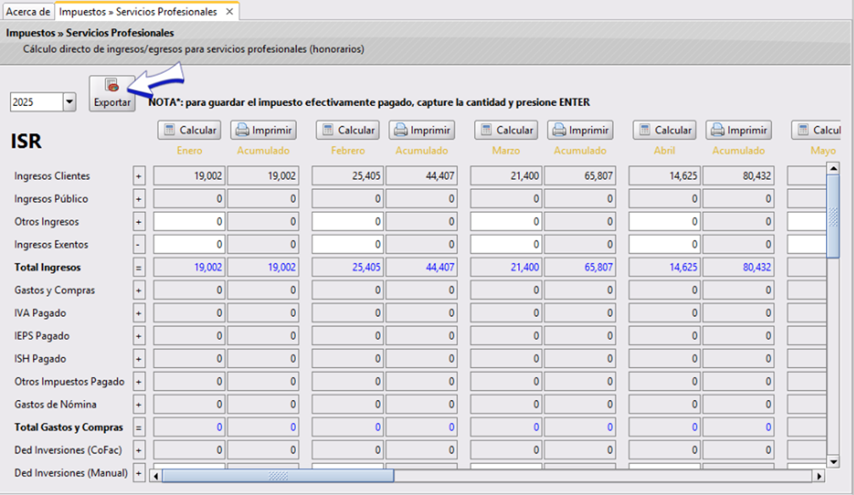Click the Exportar button icon
This screenshot has height=495, width=854.
(x=111, y=86)
